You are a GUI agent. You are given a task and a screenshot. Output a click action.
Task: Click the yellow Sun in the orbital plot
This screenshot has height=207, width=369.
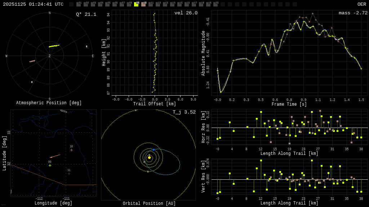[x=149, y=157]
